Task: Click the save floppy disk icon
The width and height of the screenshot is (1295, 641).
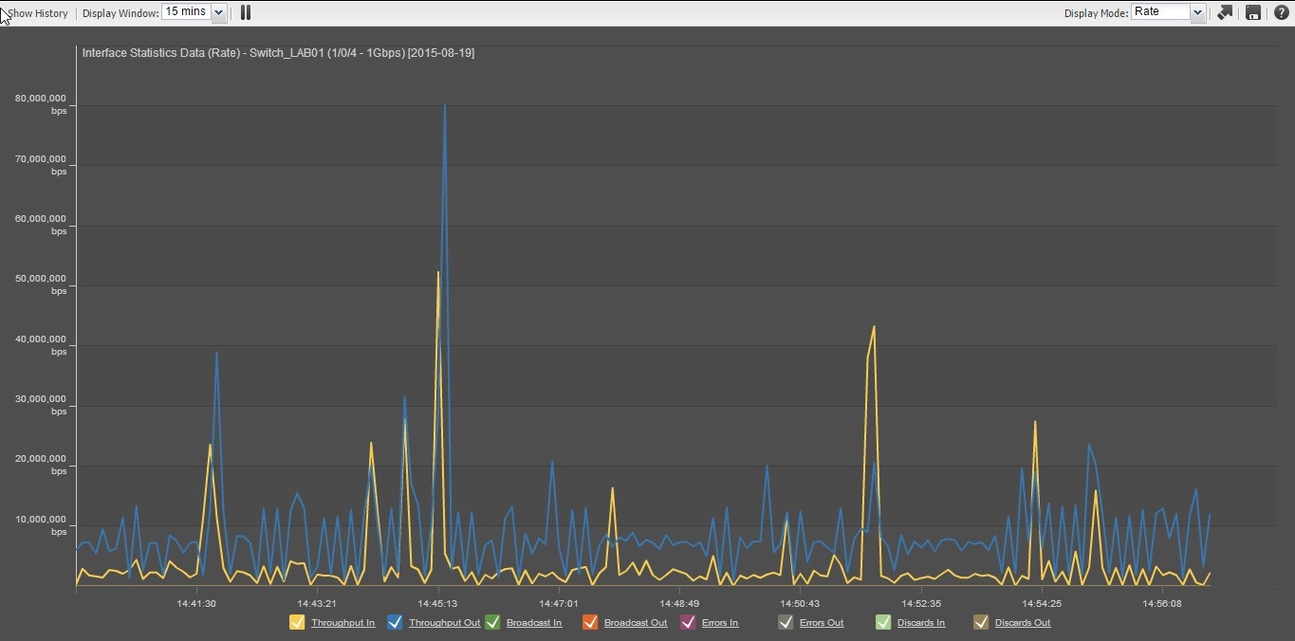Action: 1252,12
